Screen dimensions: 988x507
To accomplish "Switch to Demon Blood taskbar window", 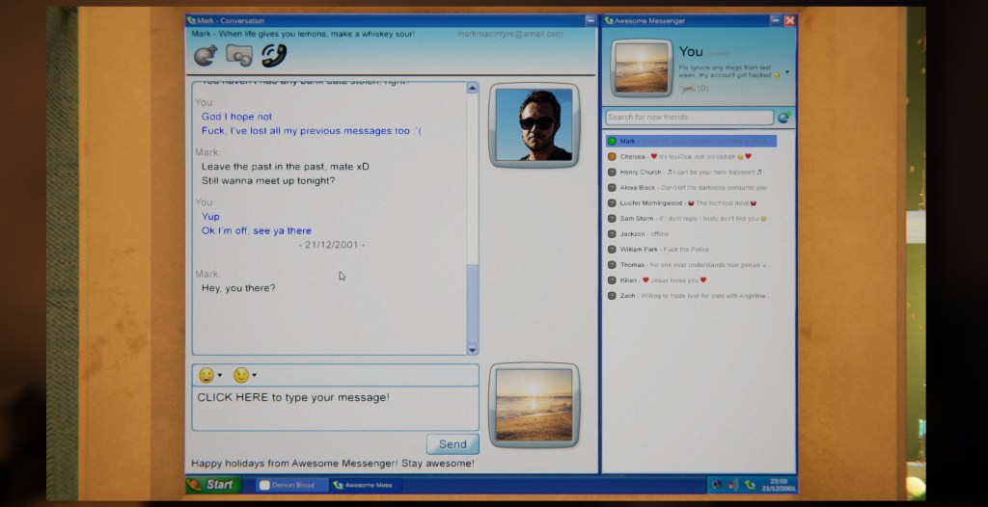I will point(292,485).
